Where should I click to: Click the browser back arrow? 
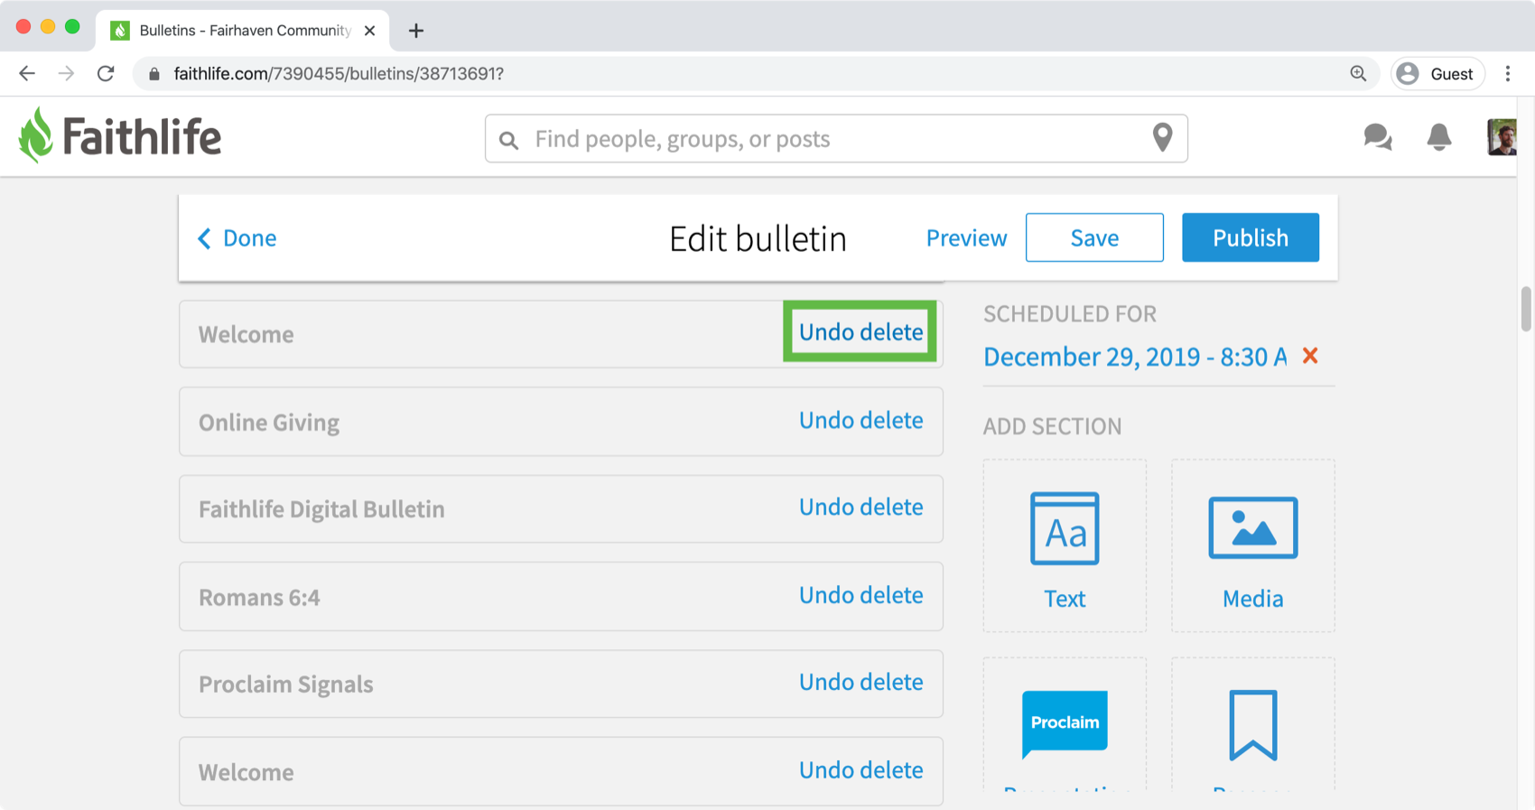[x=27, y=74]
